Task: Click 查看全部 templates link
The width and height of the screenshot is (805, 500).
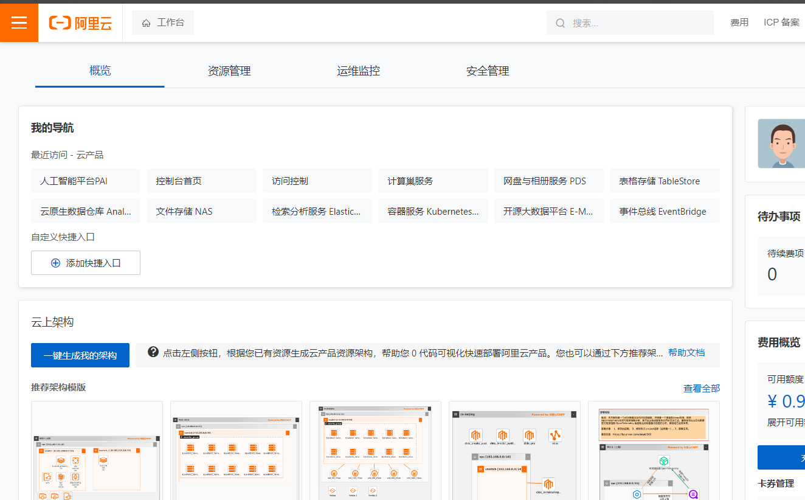Action: 702,388
